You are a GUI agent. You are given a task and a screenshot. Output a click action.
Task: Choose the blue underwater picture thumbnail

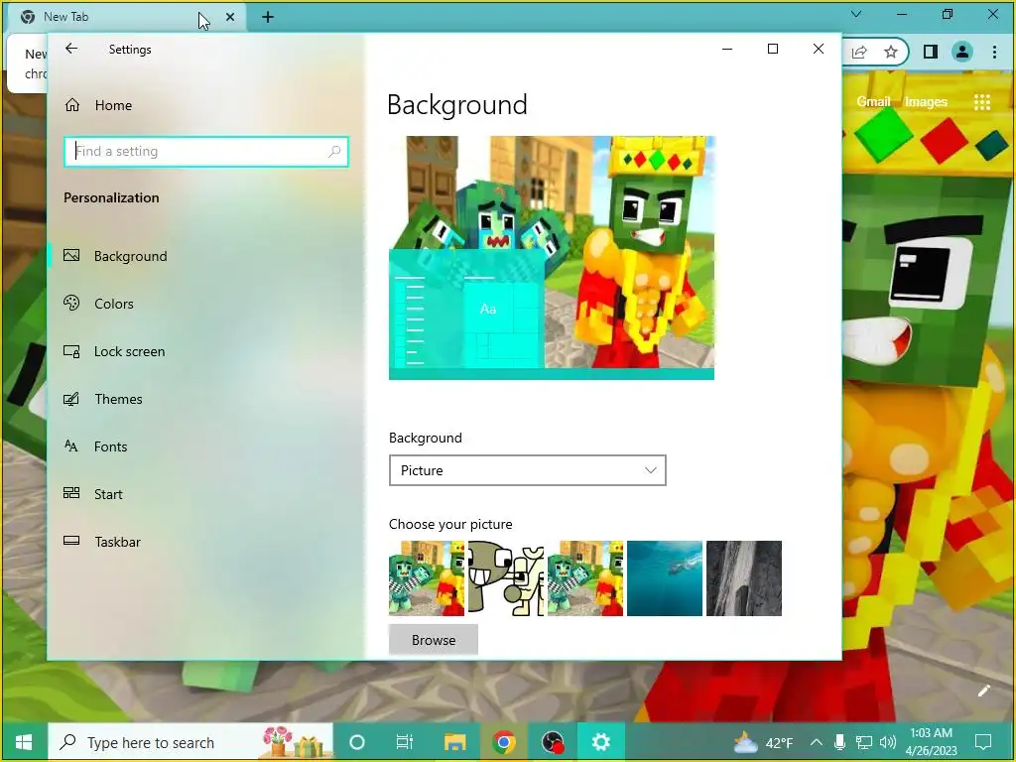665,578
